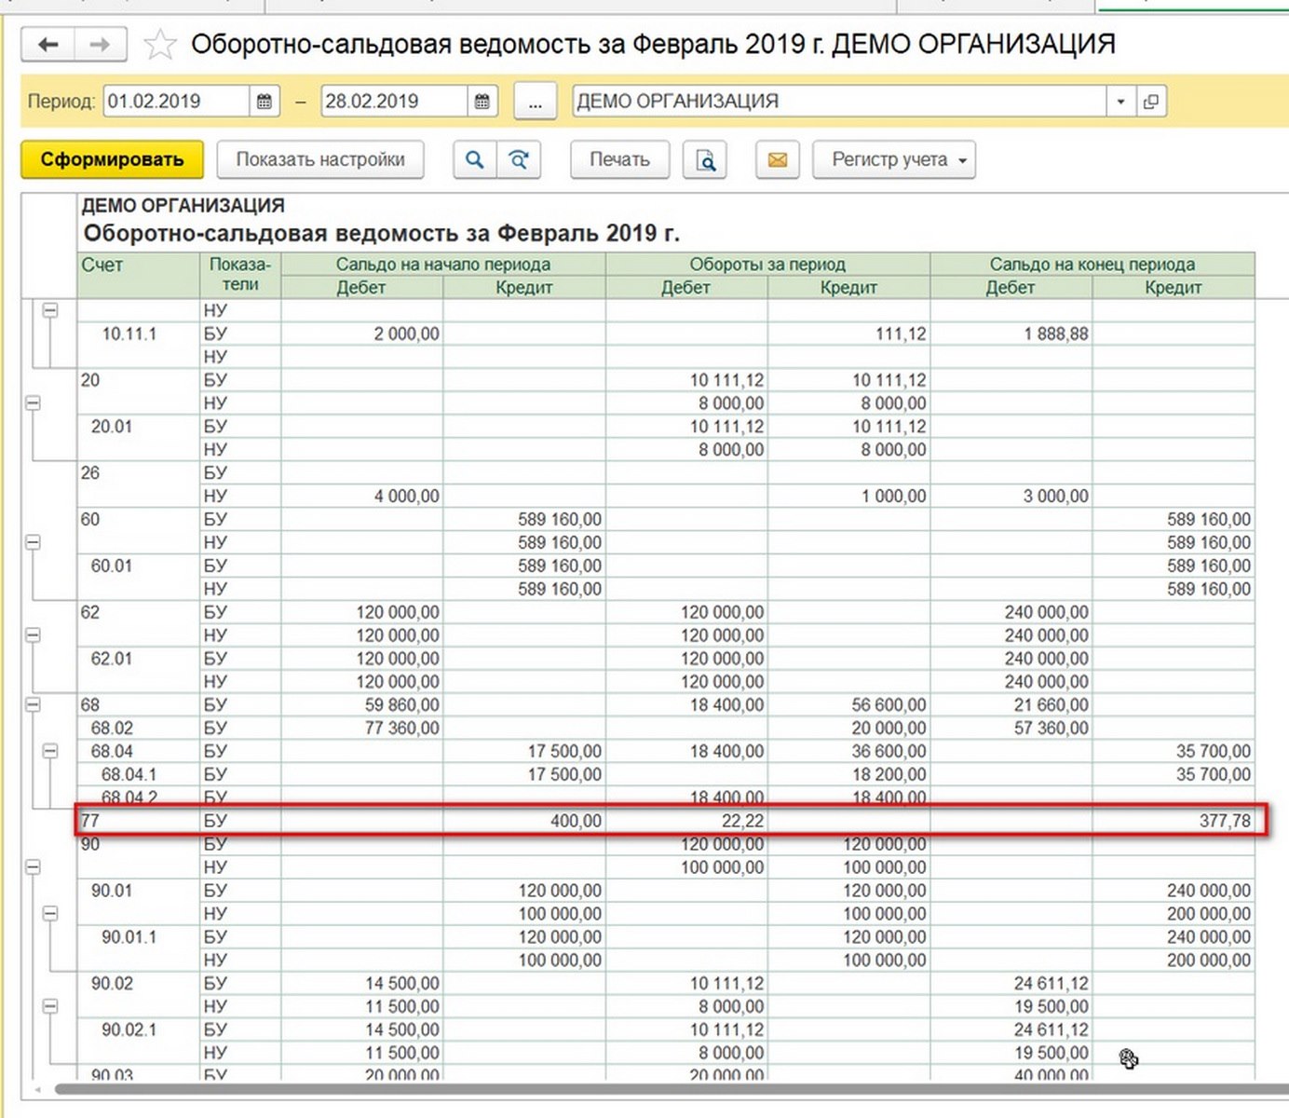Expand the ДЕМО ОРГАНИЗАЦИЯ organization dropdown

1120,102
